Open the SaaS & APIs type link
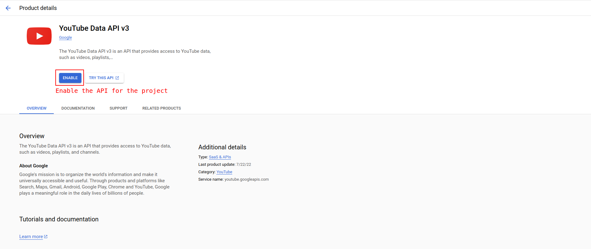The height and width of the screenshot is (249, 591). [220, 157]
